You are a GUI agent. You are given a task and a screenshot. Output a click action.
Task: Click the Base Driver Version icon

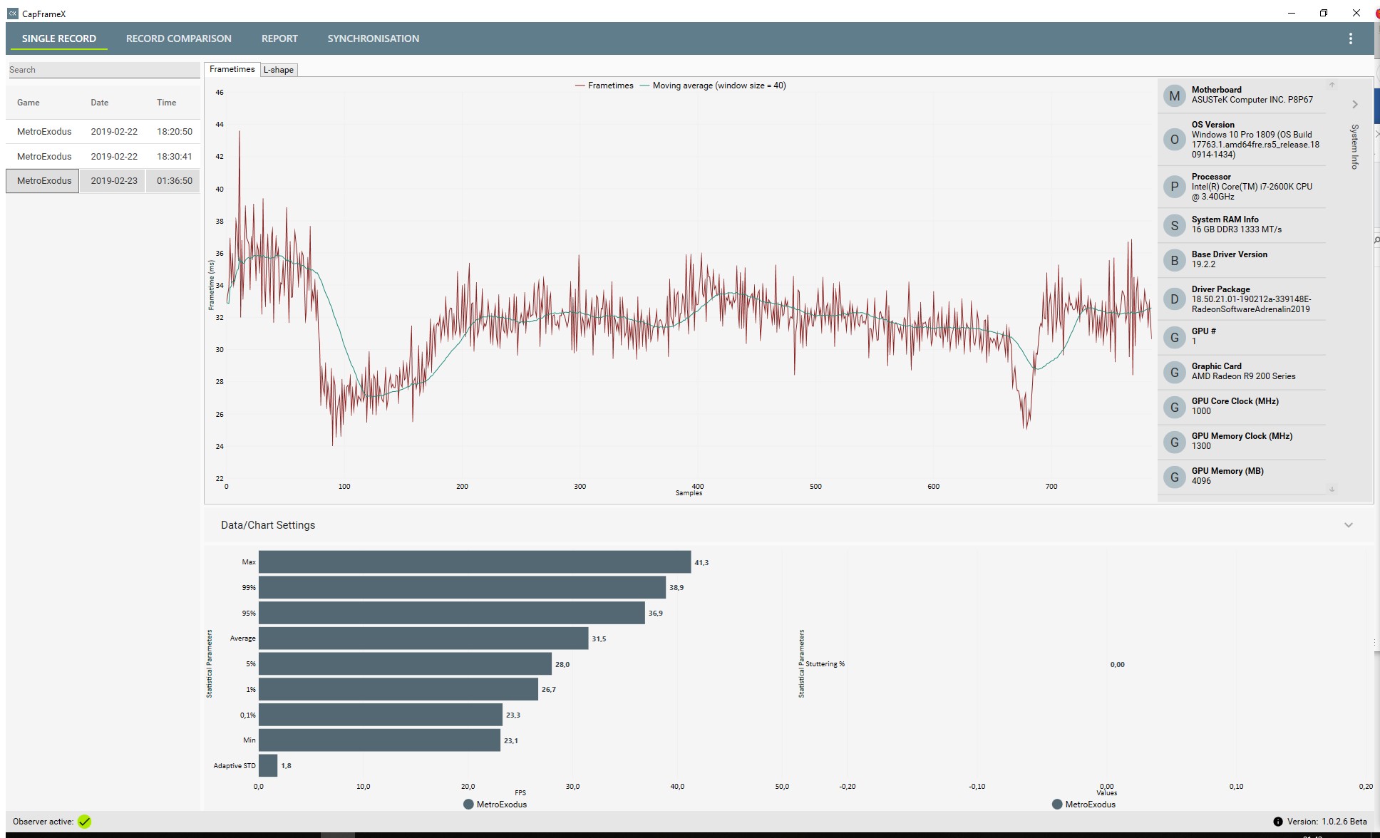coord(1174,260)
